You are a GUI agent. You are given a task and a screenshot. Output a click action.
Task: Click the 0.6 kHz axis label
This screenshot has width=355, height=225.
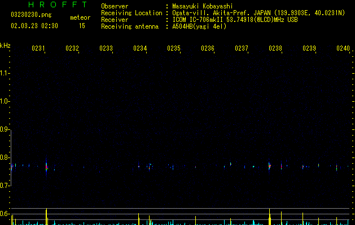tap(5, 214)
